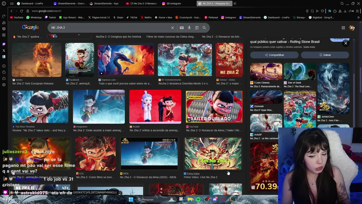Start Google voice search microphone
This screenshot has height=204, width=362.
point(189,28)
